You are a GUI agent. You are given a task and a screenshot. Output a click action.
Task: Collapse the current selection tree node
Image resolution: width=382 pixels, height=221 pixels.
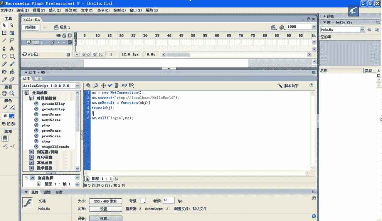tap(26, 178)
